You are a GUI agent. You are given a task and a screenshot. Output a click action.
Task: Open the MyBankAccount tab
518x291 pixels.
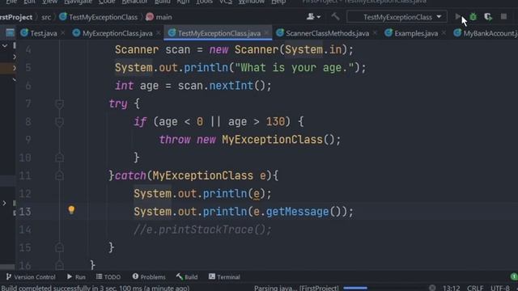[486, 33]
